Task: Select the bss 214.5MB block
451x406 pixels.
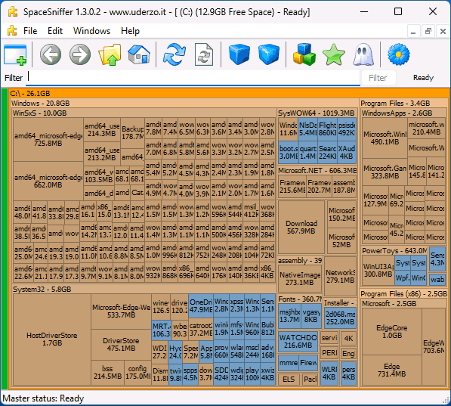Action: tap(107, 372)
